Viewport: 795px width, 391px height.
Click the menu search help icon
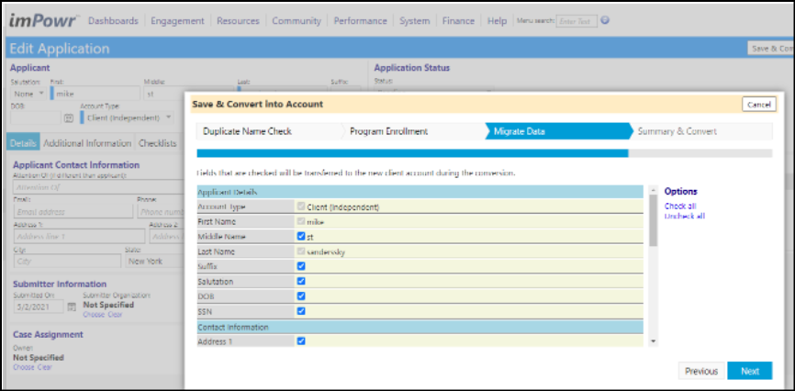(604, 21)
